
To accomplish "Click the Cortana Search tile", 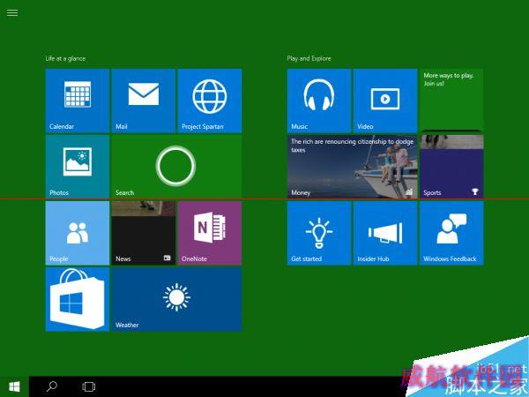I will click(x=176, y=167).
